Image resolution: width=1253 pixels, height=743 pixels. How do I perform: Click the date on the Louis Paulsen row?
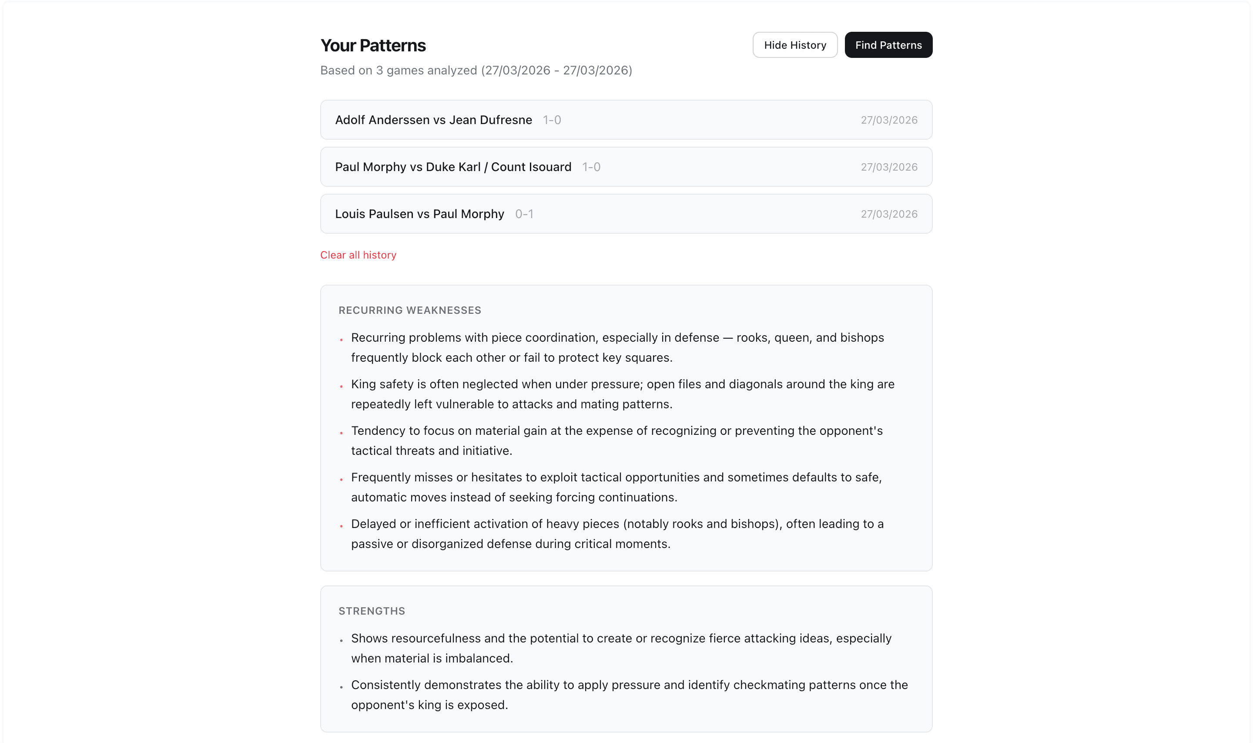[889, 214]
